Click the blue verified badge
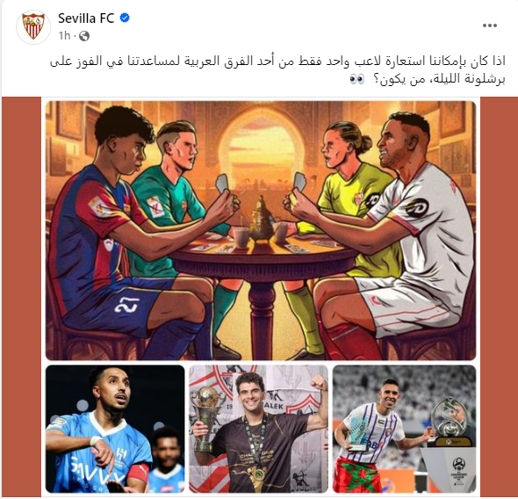 pos(125,18)
